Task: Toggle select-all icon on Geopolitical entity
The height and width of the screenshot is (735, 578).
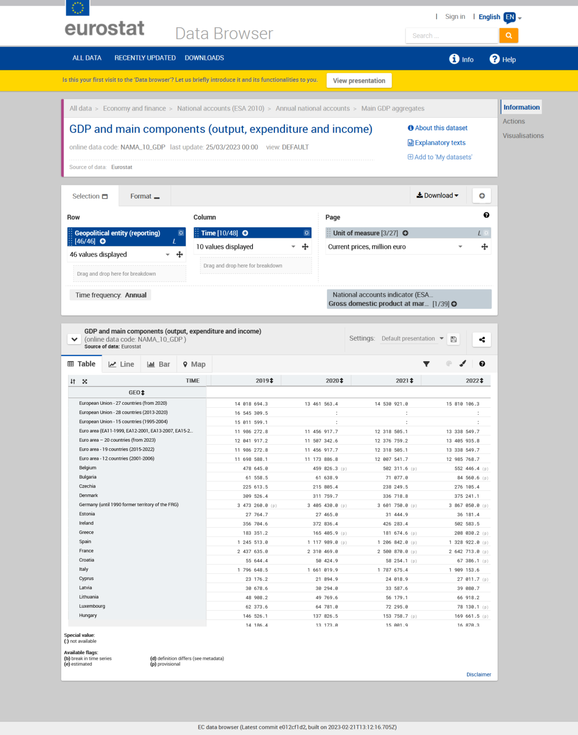Action: point(181,233)
